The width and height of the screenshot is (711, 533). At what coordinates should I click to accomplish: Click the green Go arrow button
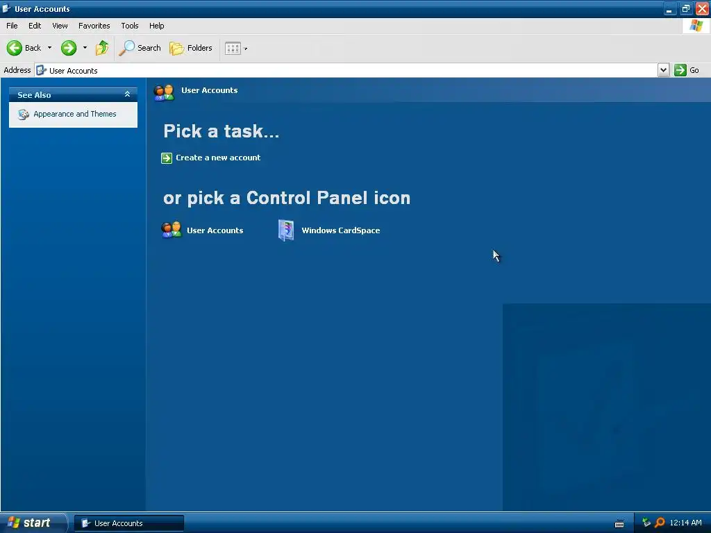(x=680, y=70)
